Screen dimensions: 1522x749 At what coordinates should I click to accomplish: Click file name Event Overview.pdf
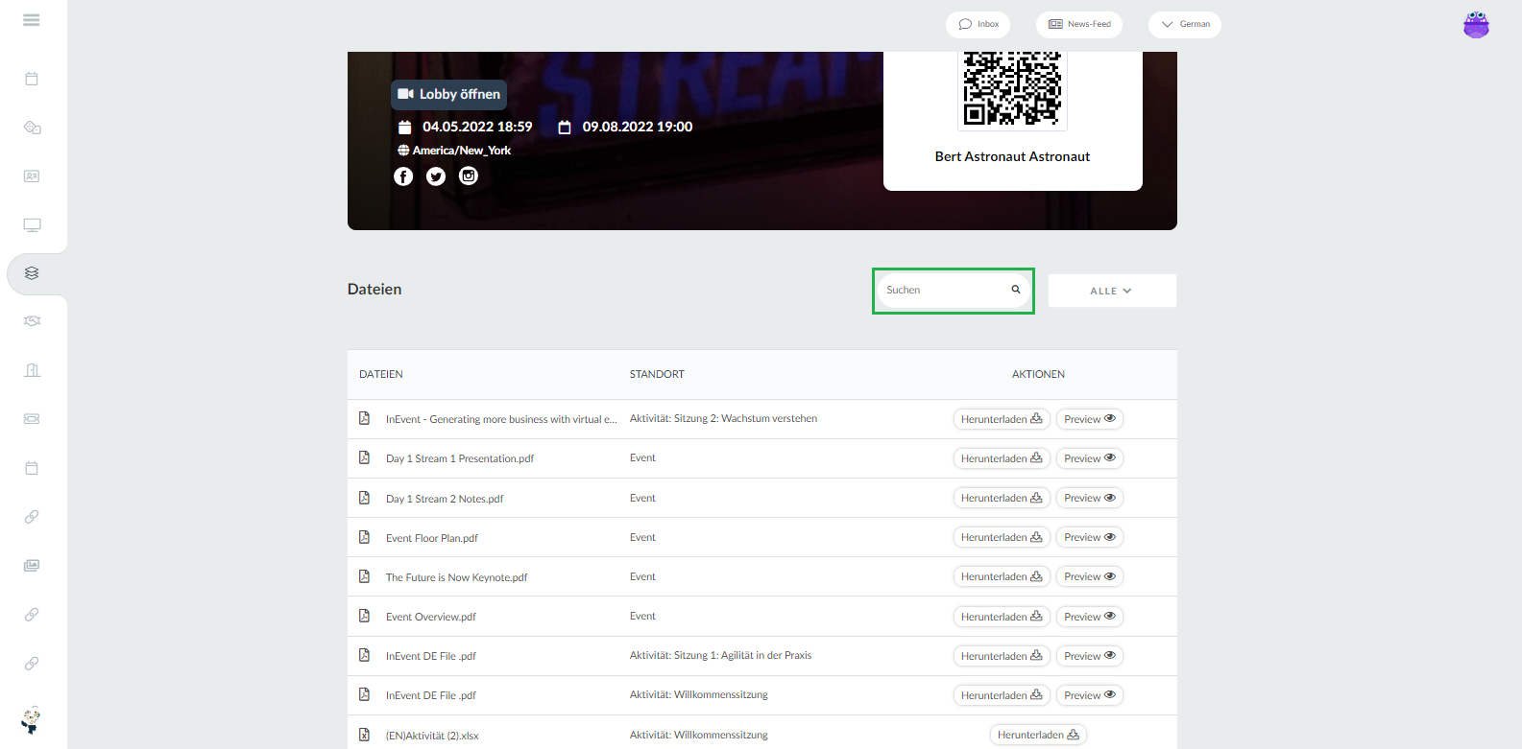pos(431,617)
